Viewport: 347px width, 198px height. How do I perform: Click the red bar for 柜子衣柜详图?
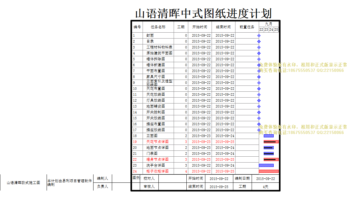pyautogui.click(x=269, y=171)
